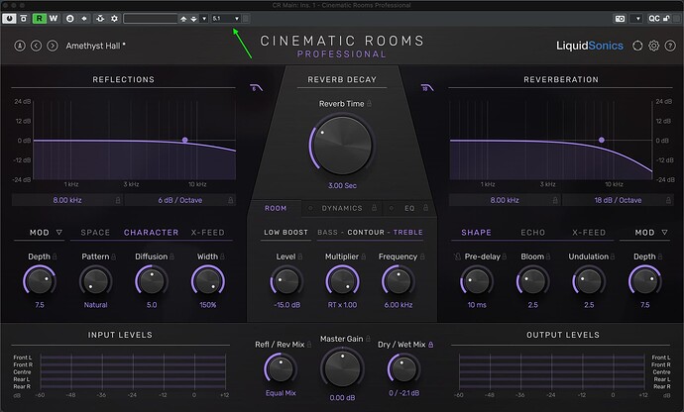
Task: Switch to the DYNAMICS tab
Action: click(342, 208)
